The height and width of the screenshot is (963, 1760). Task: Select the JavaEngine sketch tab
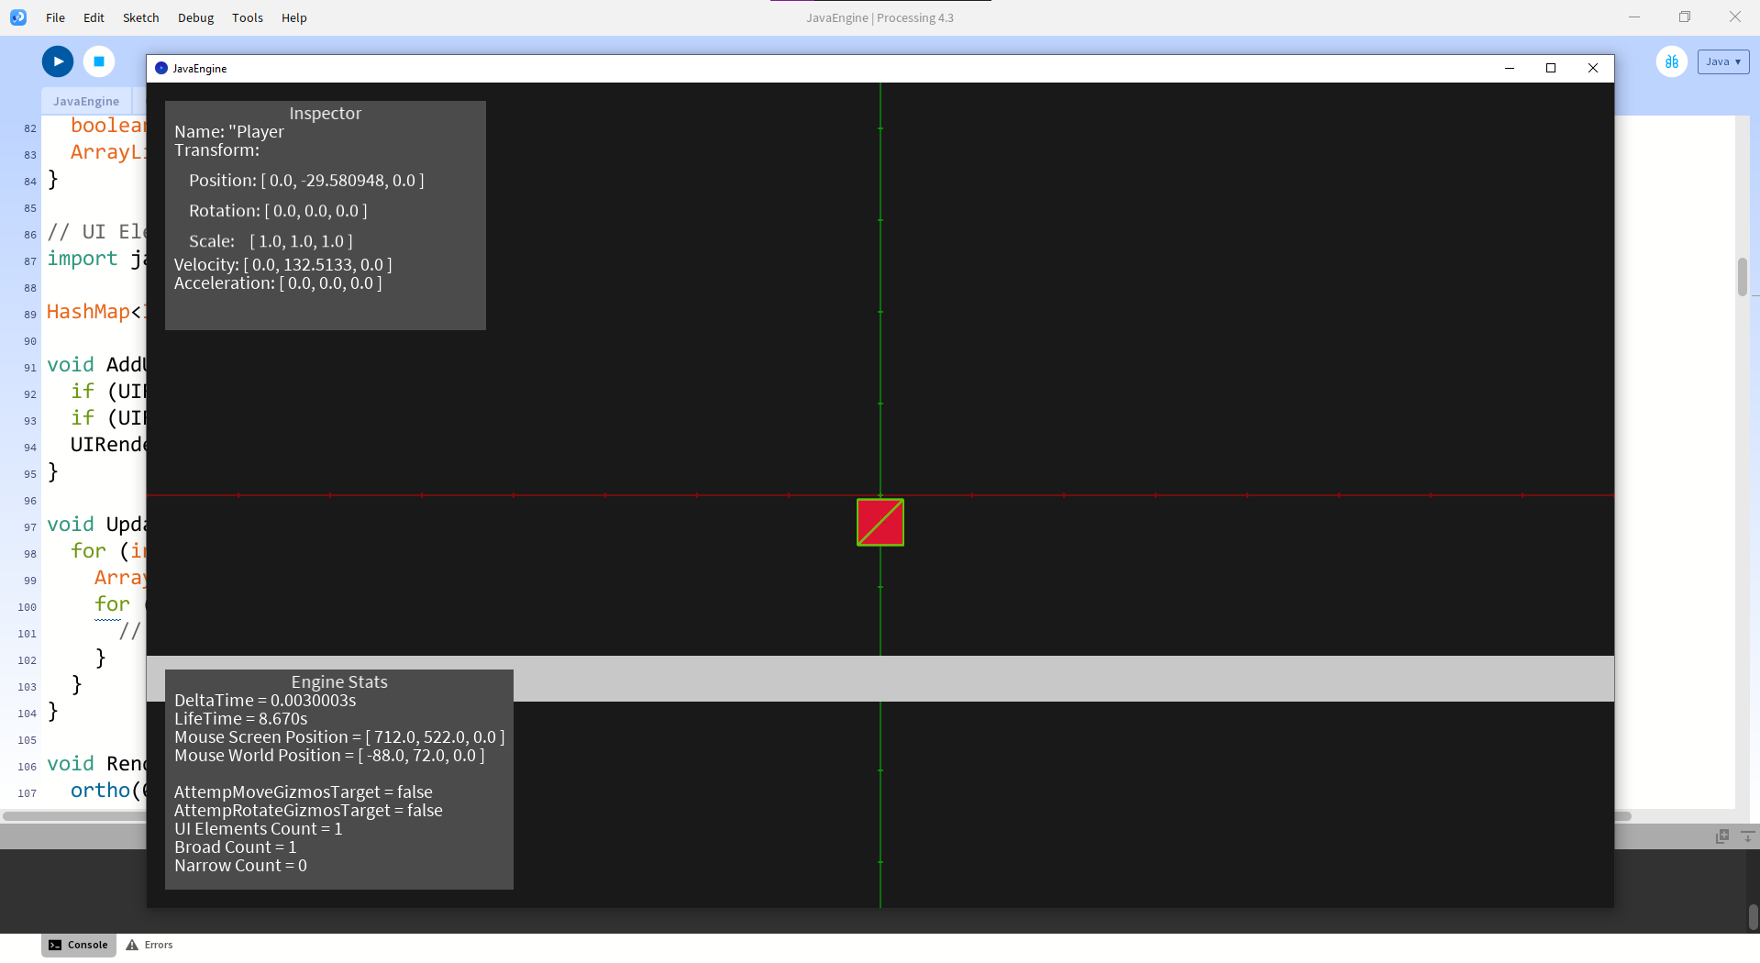[85, 101]
